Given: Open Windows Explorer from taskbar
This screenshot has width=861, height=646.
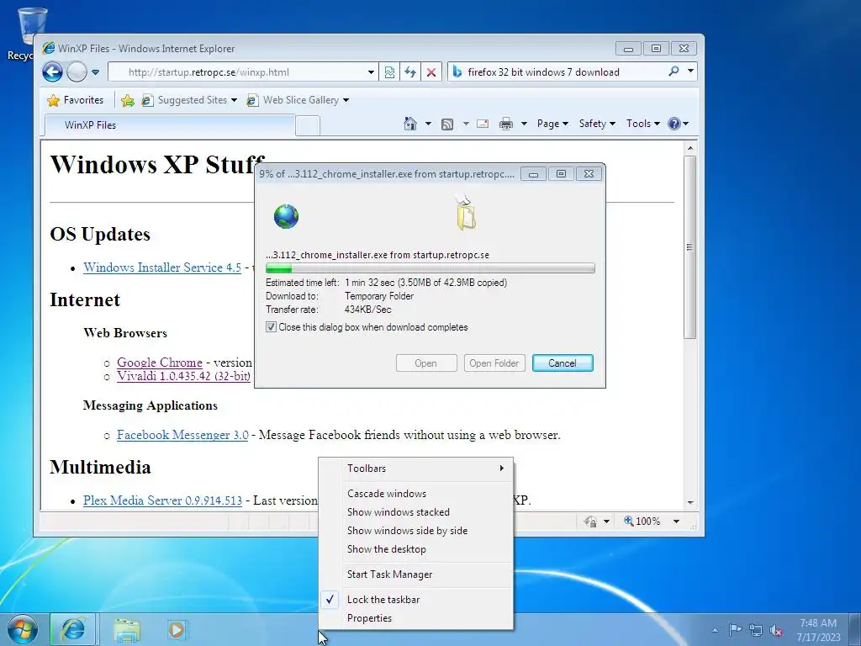Looking at the screenshot, I should coord(127,629).
